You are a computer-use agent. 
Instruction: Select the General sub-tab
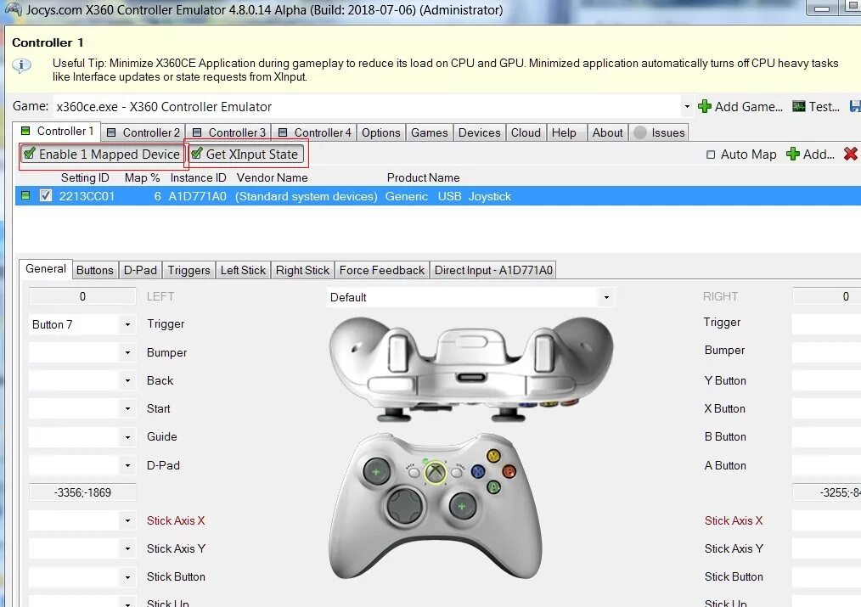[46, 268]
